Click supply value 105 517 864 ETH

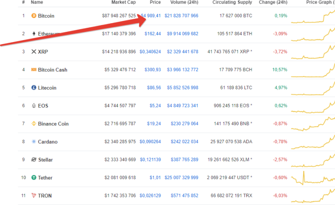(234, 34)
